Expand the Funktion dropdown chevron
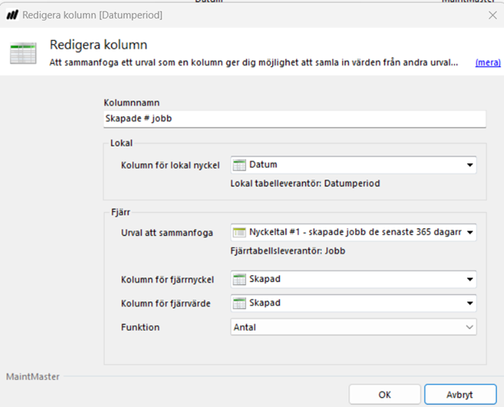Screen dimensions: 504x407 pos(469,328)
